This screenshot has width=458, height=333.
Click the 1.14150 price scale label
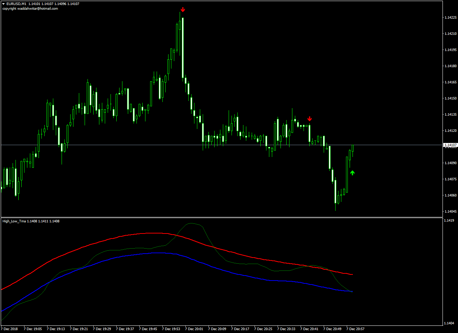pos(451,98)
